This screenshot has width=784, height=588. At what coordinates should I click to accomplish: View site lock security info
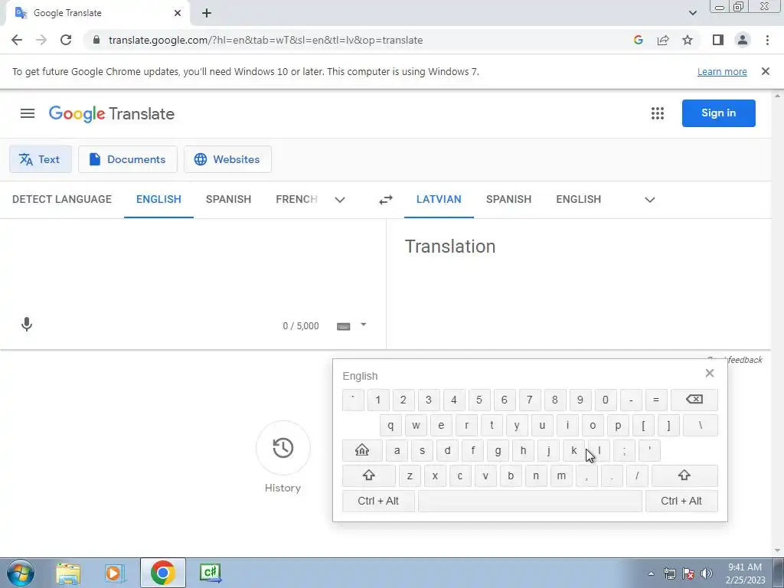coord(96,40)
